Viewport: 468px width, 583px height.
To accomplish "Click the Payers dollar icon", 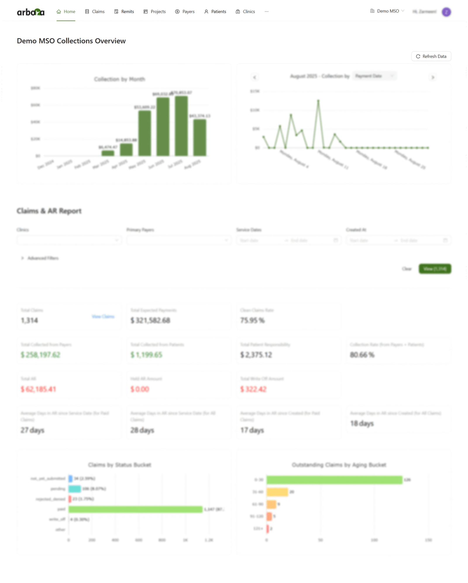I will click(x=177, y=12).
